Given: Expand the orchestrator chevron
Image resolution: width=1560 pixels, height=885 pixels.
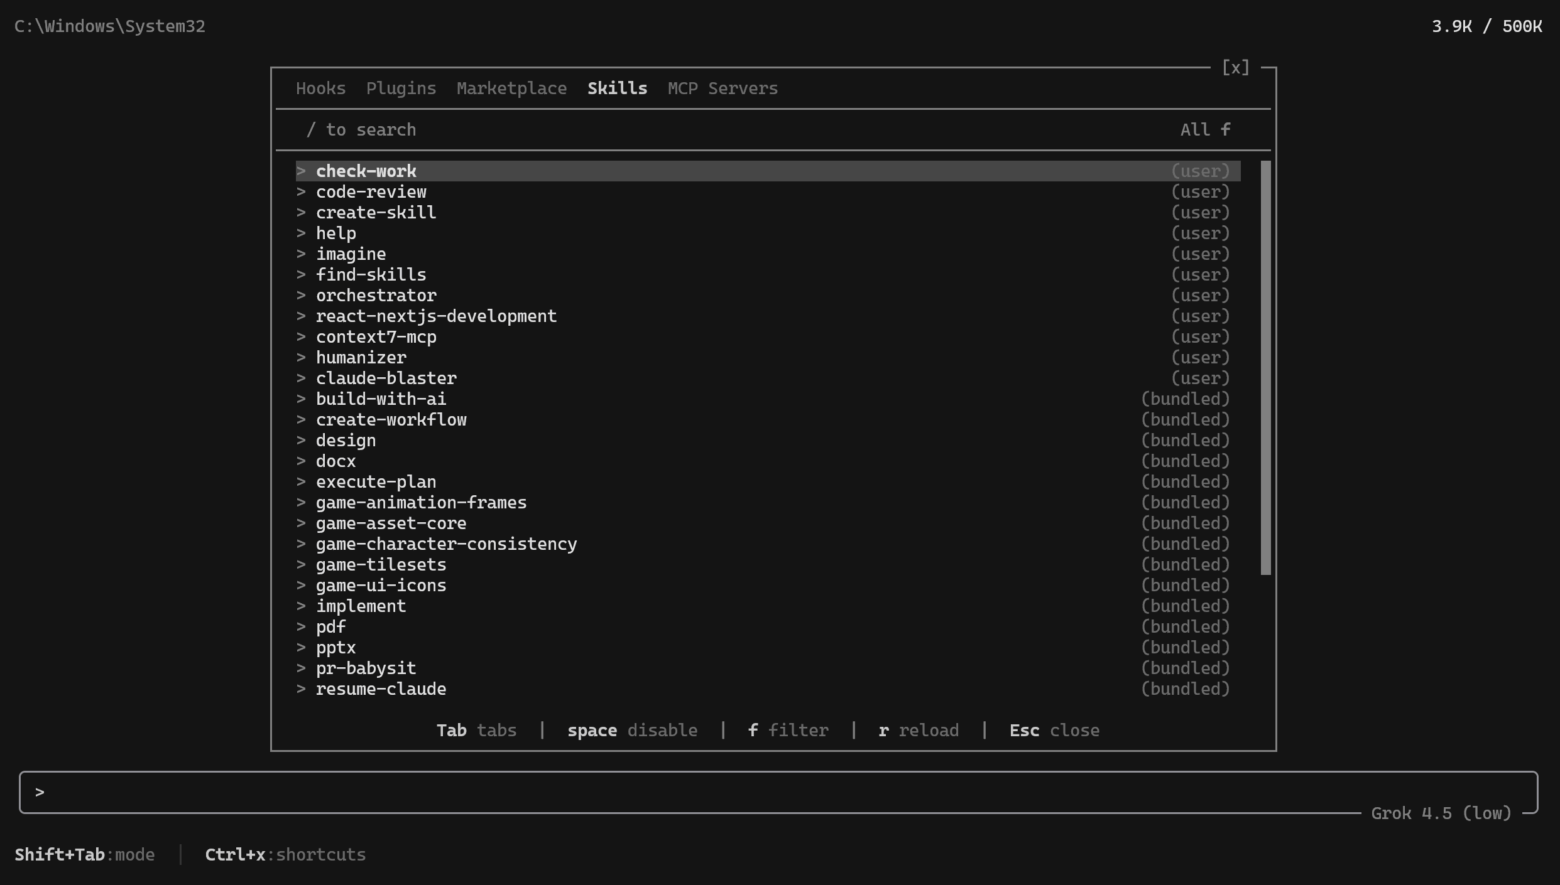Looking at the screenshot, I should coord(301,295).
